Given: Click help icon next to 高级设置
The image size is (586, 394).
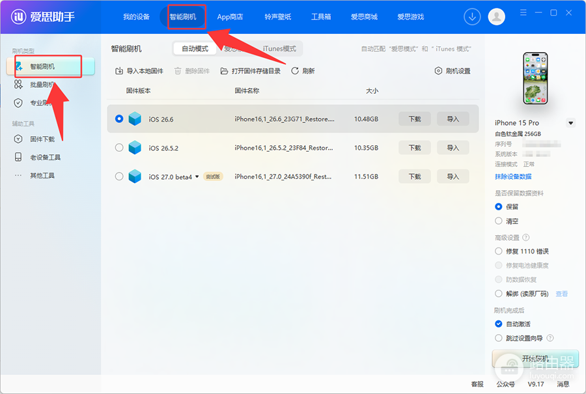Looking at the screenshot, I should (x=526, y=237).
